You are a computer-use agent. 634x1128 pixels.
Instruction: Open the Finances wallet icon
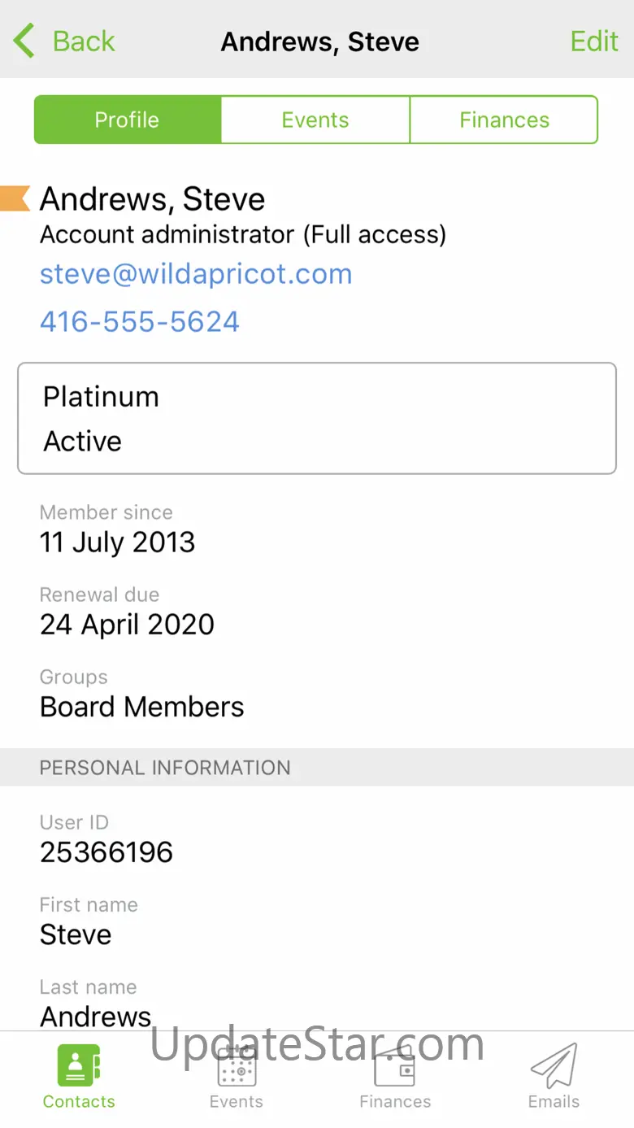[395, 1067]
